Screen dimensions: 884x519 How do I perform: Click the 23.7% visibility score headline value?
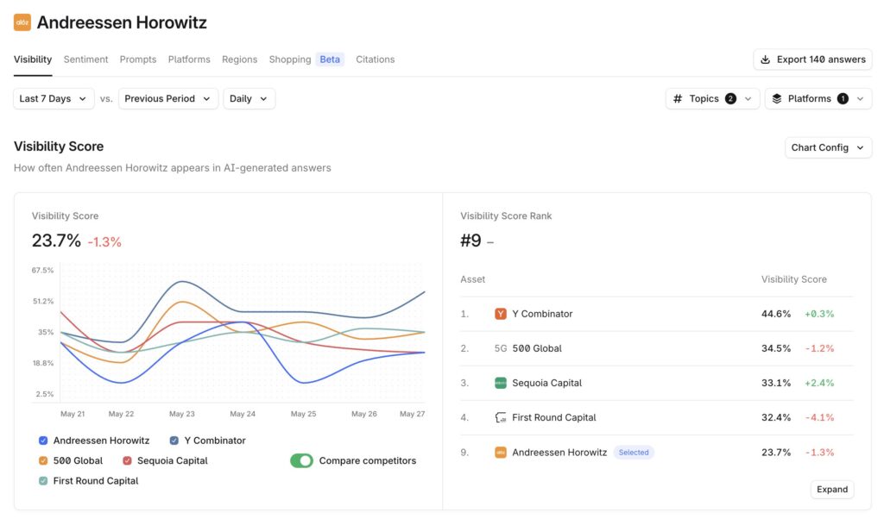coord(56,241)
